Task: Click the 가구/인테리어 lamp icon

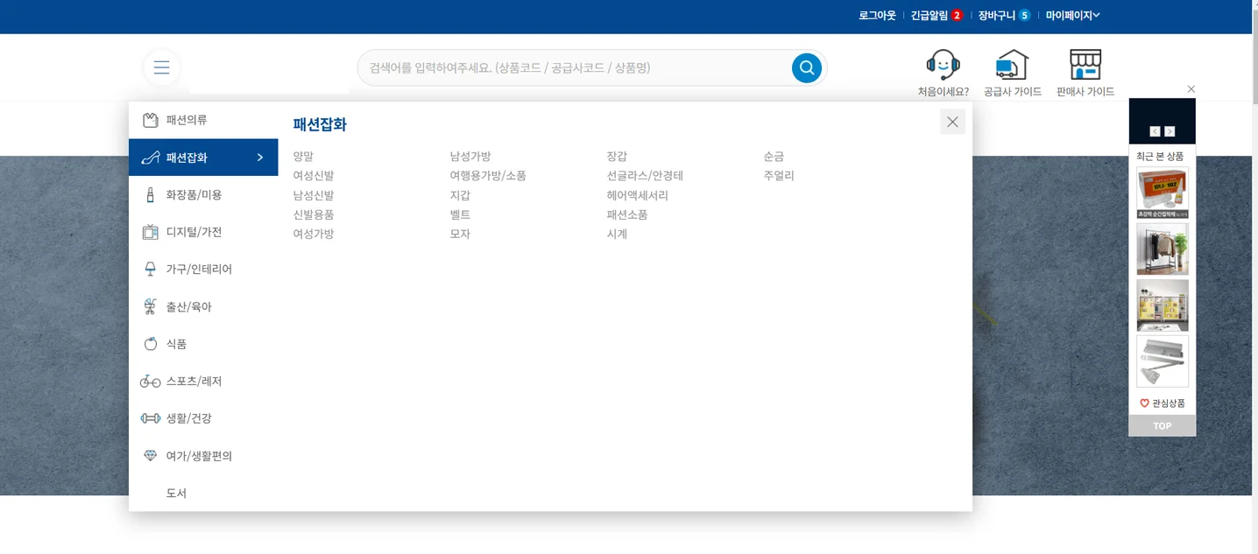Action: click(x=151, y=269)
